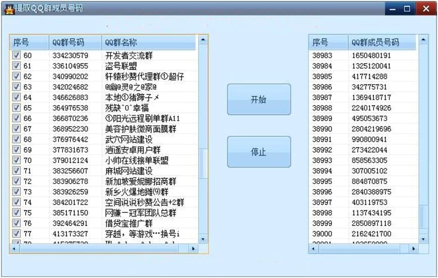
Task: Select member number 884870875
Action: (369, 181)
